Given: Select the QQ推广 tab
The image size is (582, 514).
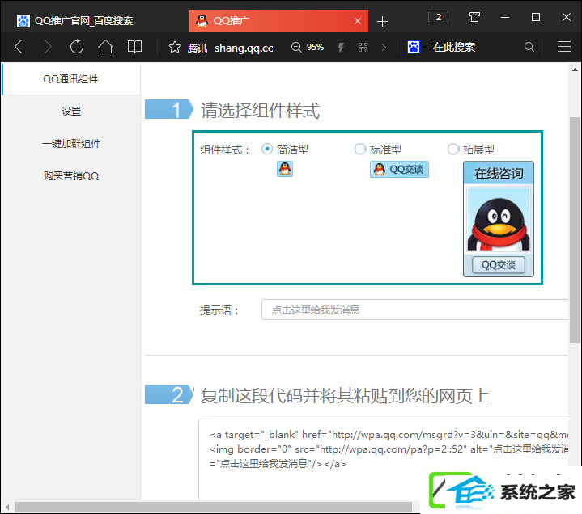Looking at the screenshot, I should [x=278, y=21].
